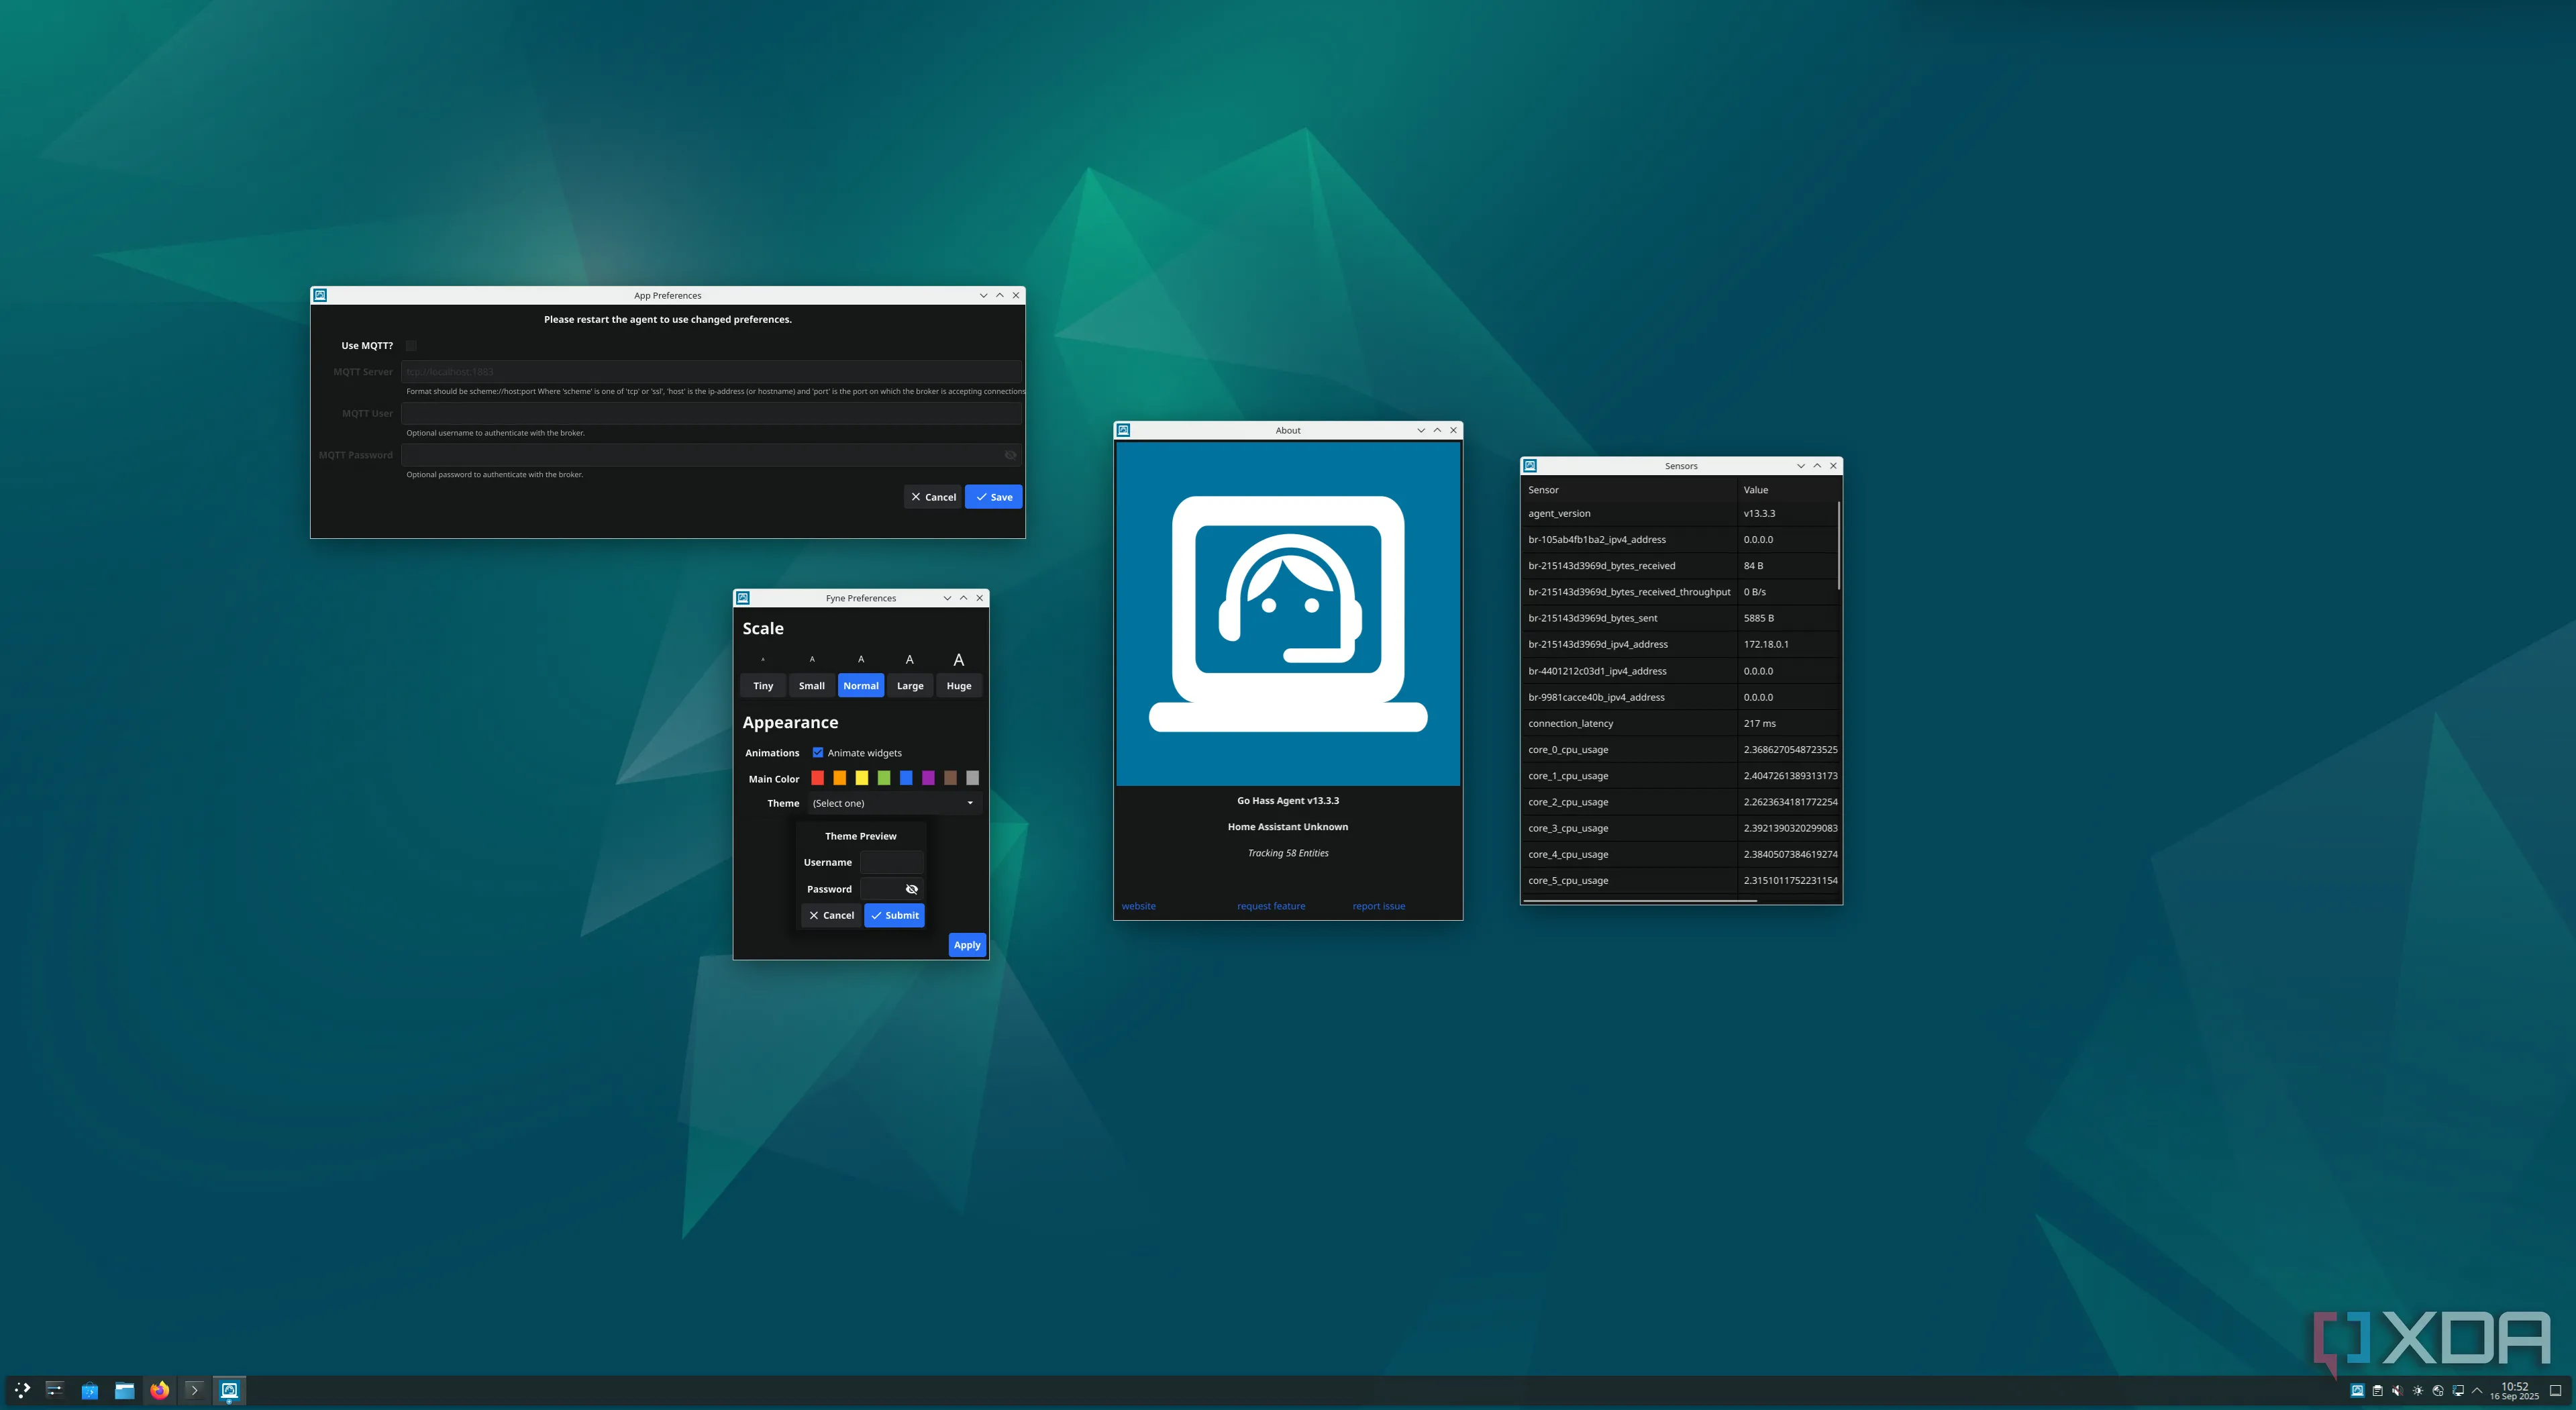This screenshot has height=1410, width=2576.
Task: Unmute audio via the volume tray icon
Action: point(2397,1390)
